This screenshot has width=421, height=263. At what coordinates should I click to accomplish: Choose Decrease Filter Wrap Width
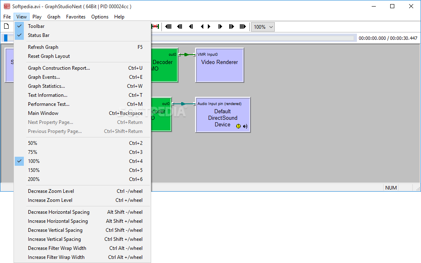[x=83, y=248]
